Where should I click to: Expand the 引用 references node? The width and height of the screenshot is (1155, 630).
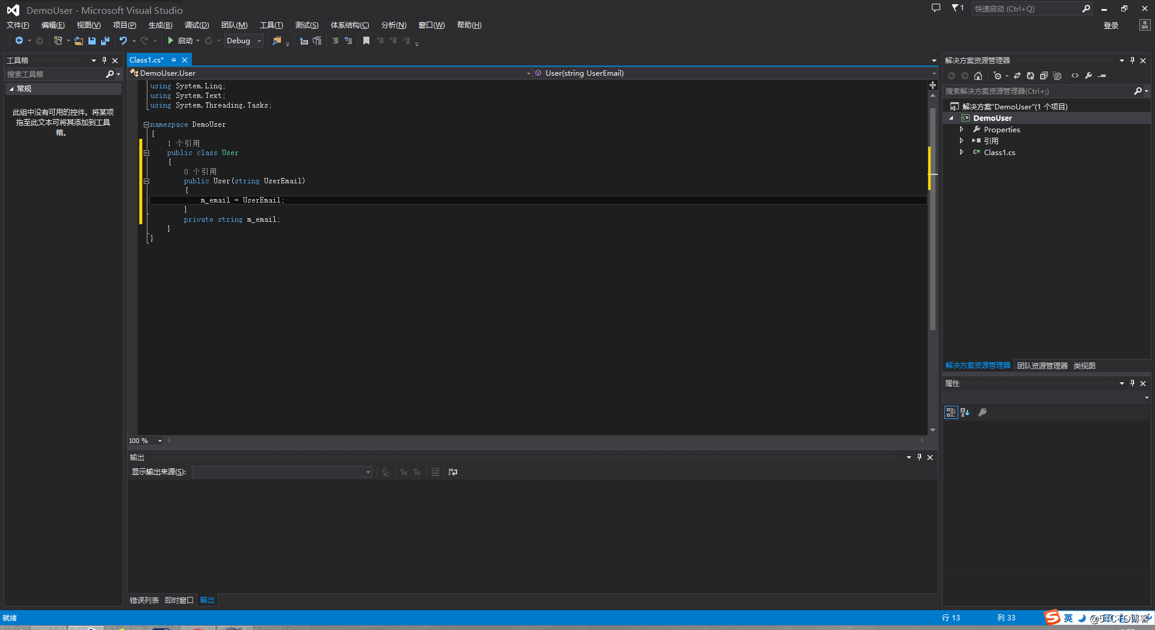coord(961,141)
